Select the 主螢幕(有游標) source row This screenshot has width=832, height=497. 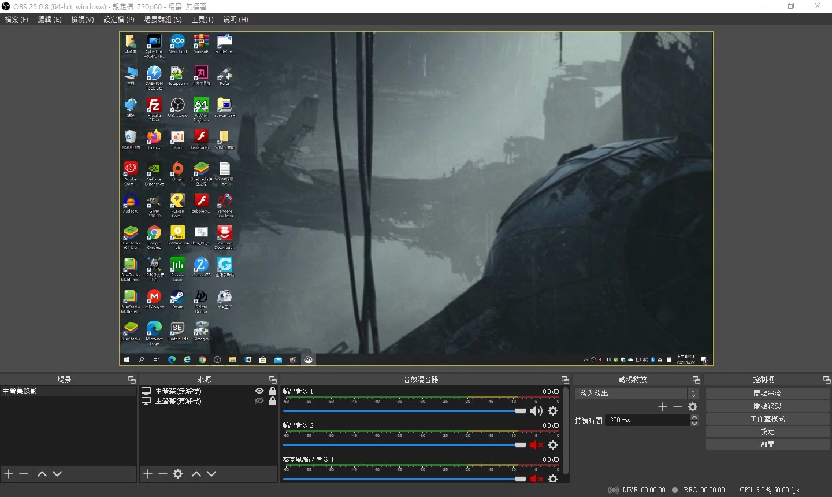click(x=209, y=400)
